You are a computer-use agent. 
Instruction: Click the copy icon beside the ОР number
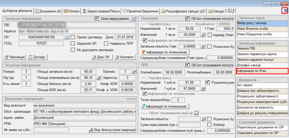pos(66,37)
